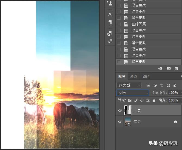Select the 删除图层 history state
182x150 pixels.
pos(148,24)
